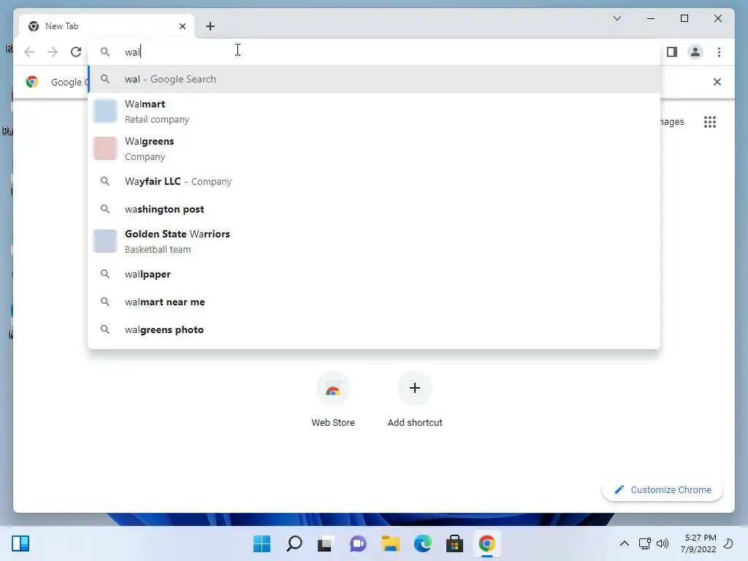Open Customize Chrome

click(663, 490)
